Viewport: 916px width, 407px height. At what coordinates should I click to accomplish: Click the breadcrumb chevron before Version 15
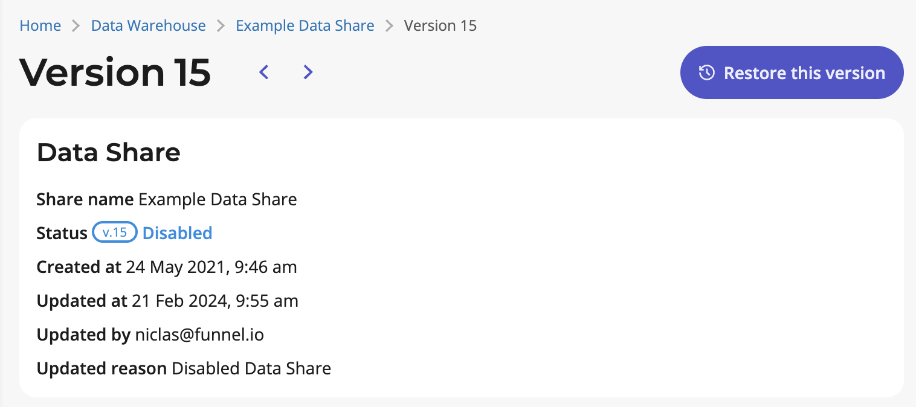click(x=390, y=26)
